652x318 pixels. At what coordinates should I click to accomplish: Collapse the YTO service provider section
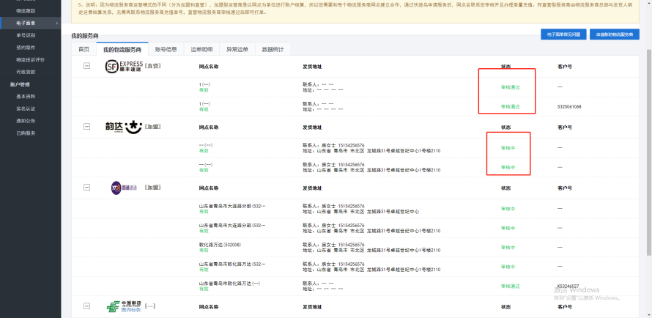pyautogui.click(x=86, y=187)
